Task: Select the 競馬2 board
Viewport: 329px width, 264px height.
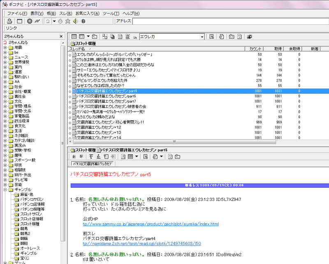Action: (25, 234)
